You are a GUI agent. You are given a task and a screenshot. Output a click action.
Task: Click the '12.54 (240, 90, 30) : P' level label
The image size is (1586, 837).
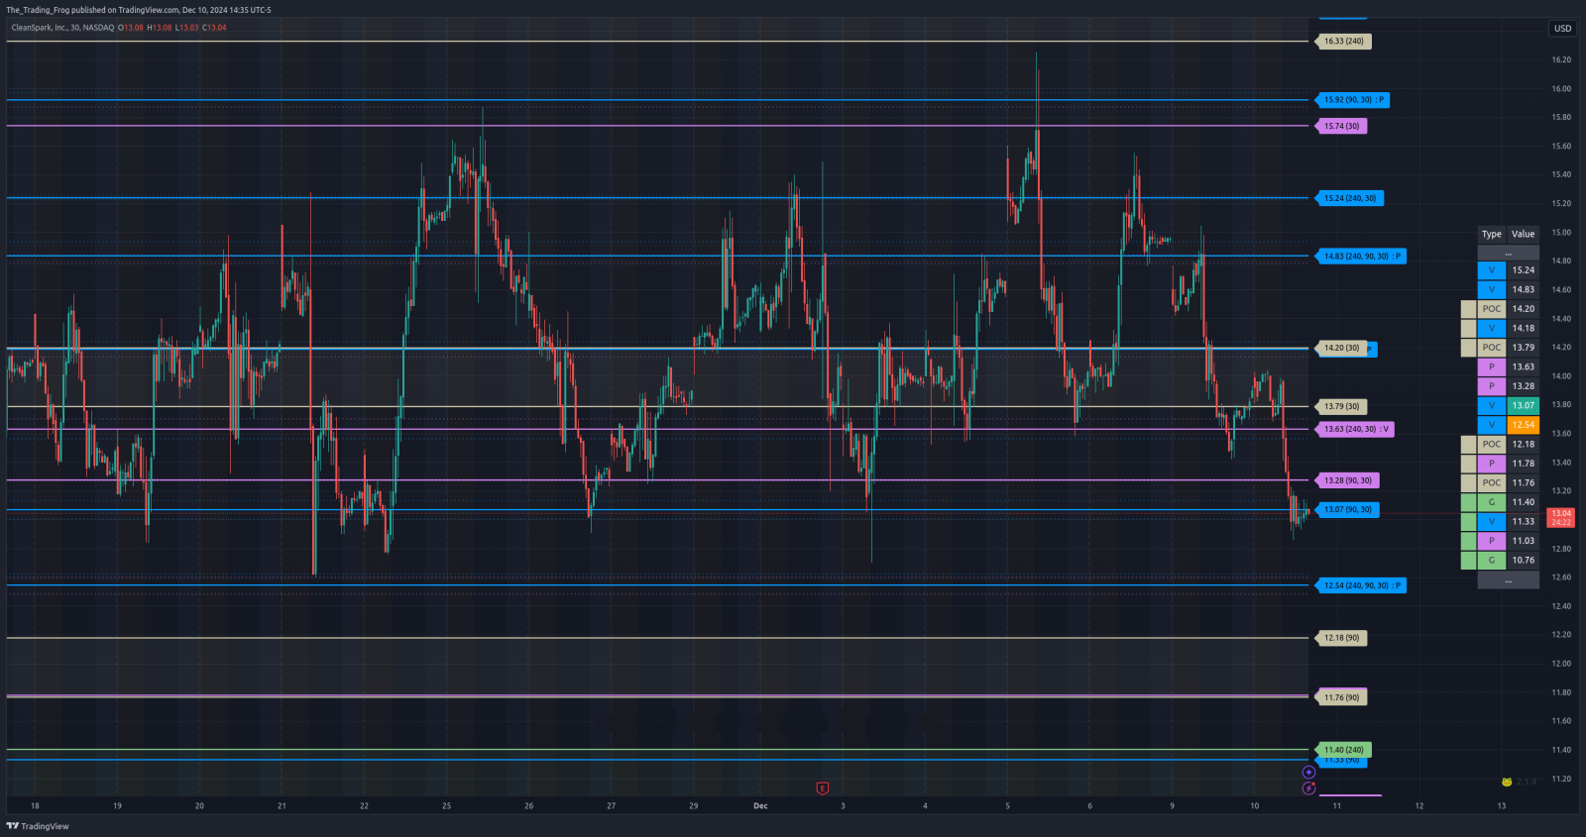tap(1361, 585)
